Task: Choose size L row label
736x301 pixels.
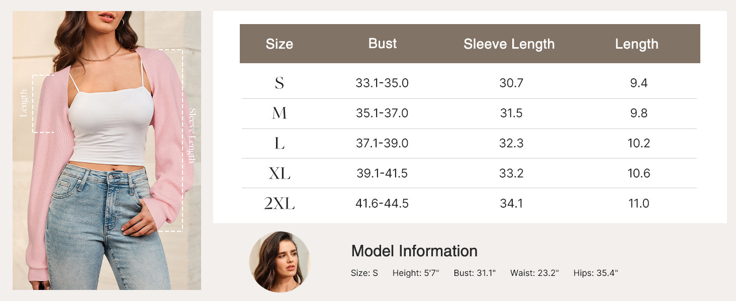Action: point(280,143)
